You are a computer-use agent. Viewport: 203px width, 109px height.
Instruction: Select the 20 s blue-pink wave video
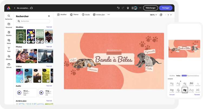click(x=20, y=76)
